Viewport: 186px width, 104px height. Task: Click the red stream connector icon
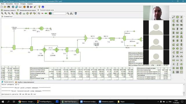(42, 14)
